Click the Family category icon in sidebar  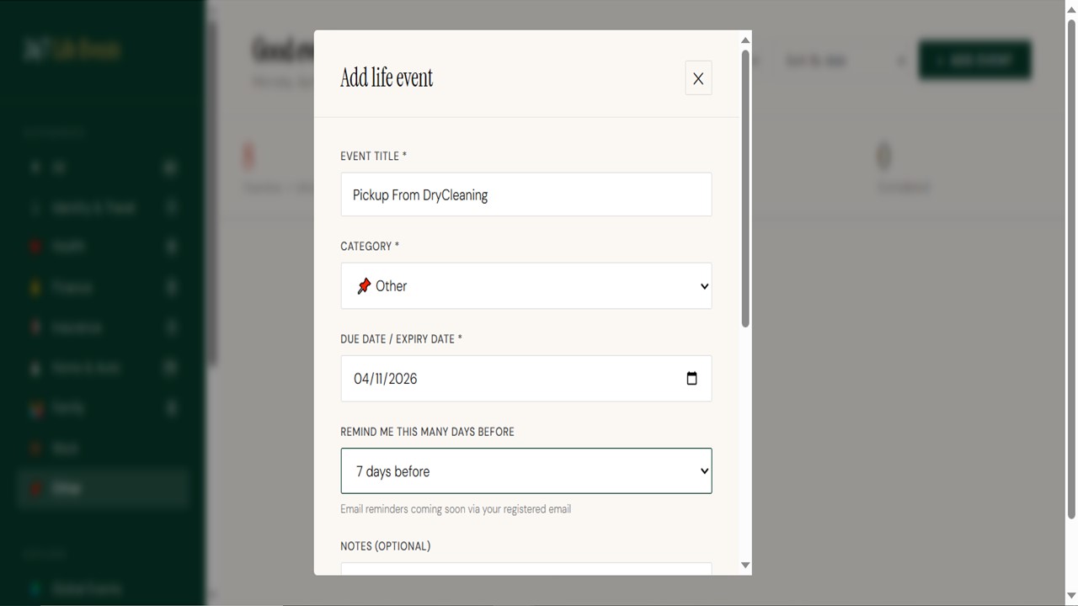[35, 408]
